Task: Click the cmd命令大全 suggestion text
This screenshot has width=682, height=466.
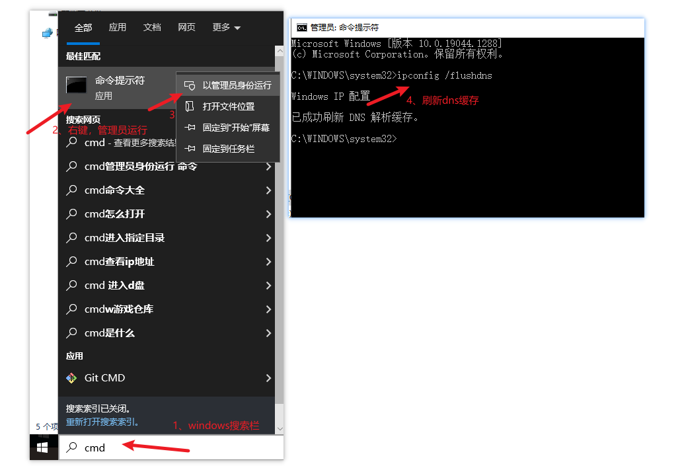Action: (114, 190)
